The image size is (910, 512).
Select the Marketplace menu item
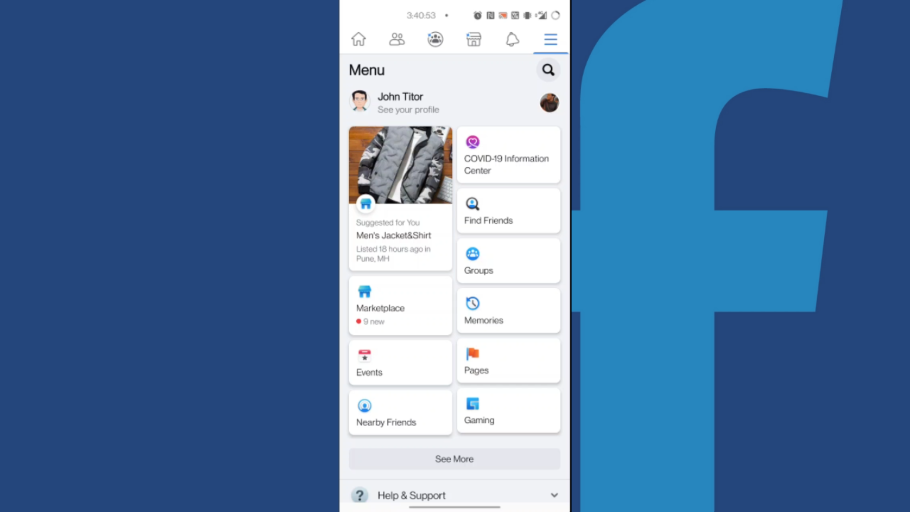point(400,305)
